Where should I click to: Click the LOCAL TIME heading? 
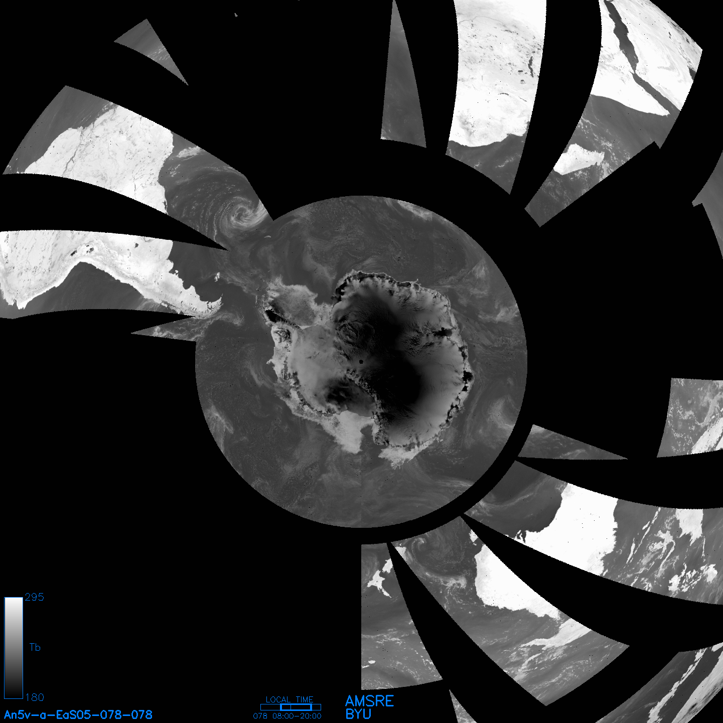click(290, 699)
